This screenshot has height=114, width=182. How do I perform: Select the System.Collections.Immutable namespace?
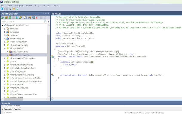[x=22, y=68]
